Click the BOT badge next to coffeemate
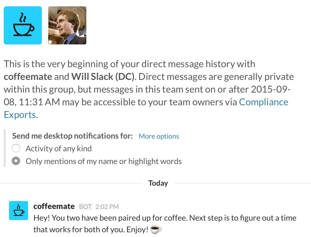311x237 pixels. 85,207
